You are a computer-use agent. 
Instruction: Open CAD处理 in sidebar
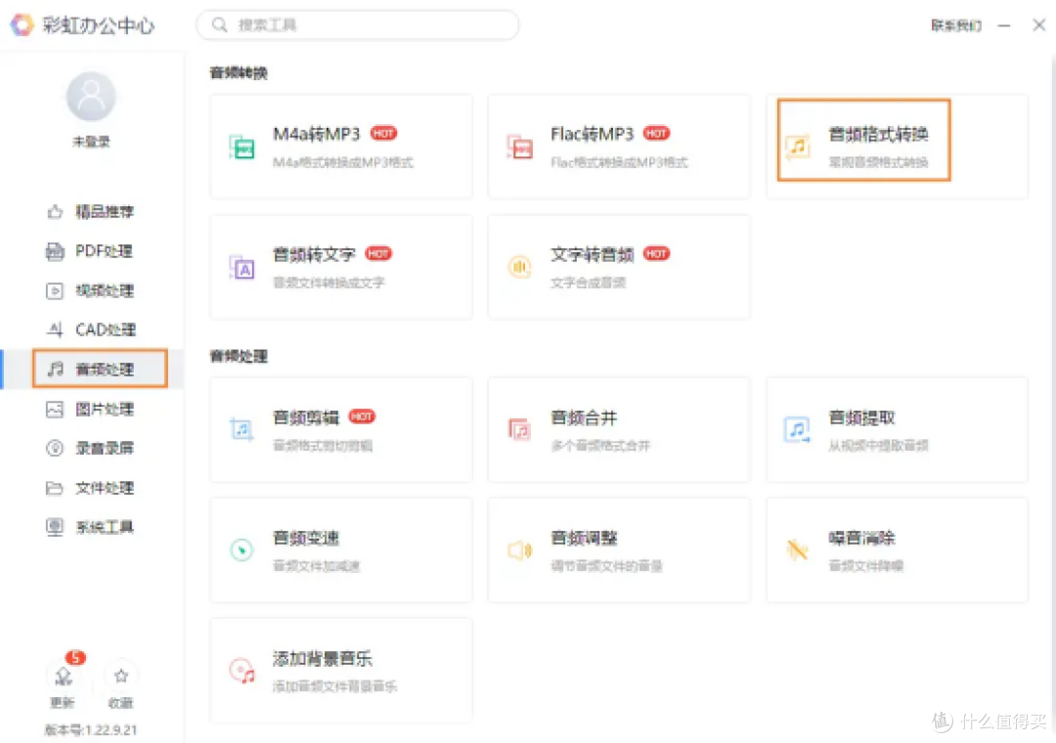[x=91, y=329]
